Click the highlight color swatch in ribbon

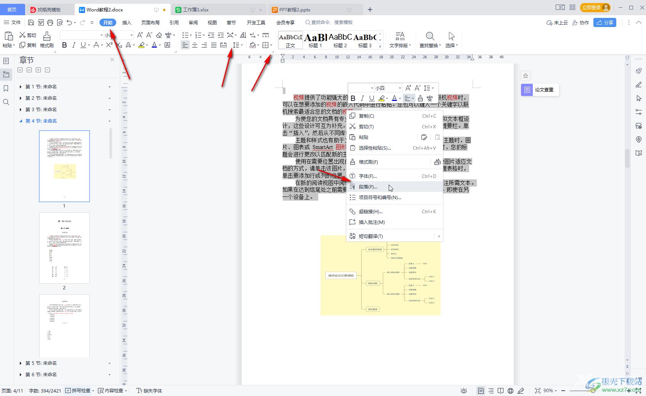coord(141,45)
